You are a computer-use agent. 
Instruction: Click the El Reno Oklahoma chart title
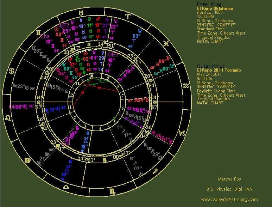(215, 8)
